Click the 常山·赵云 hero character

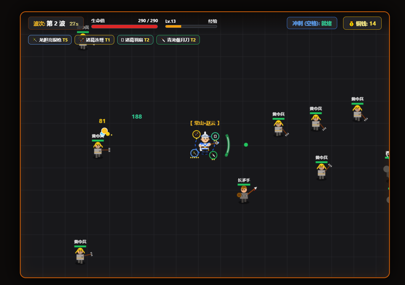[205, 143]
